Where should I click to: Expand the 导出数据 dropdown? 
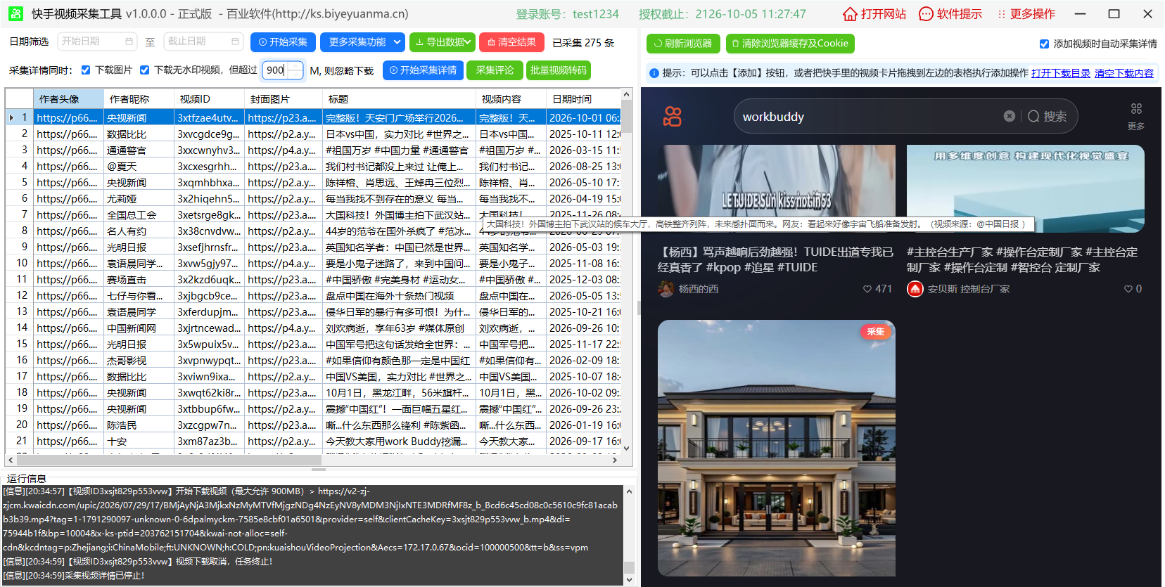click(x=443, y=42)
